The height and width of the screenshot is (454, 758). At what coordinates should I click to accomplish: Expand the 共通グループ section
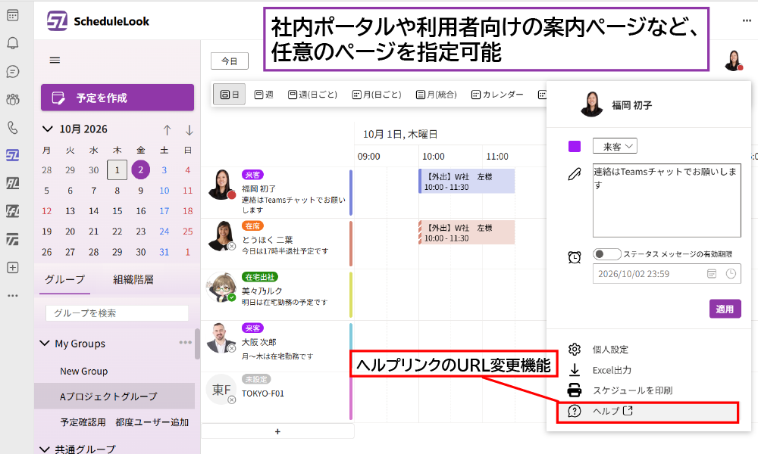(x=45, y=449)
